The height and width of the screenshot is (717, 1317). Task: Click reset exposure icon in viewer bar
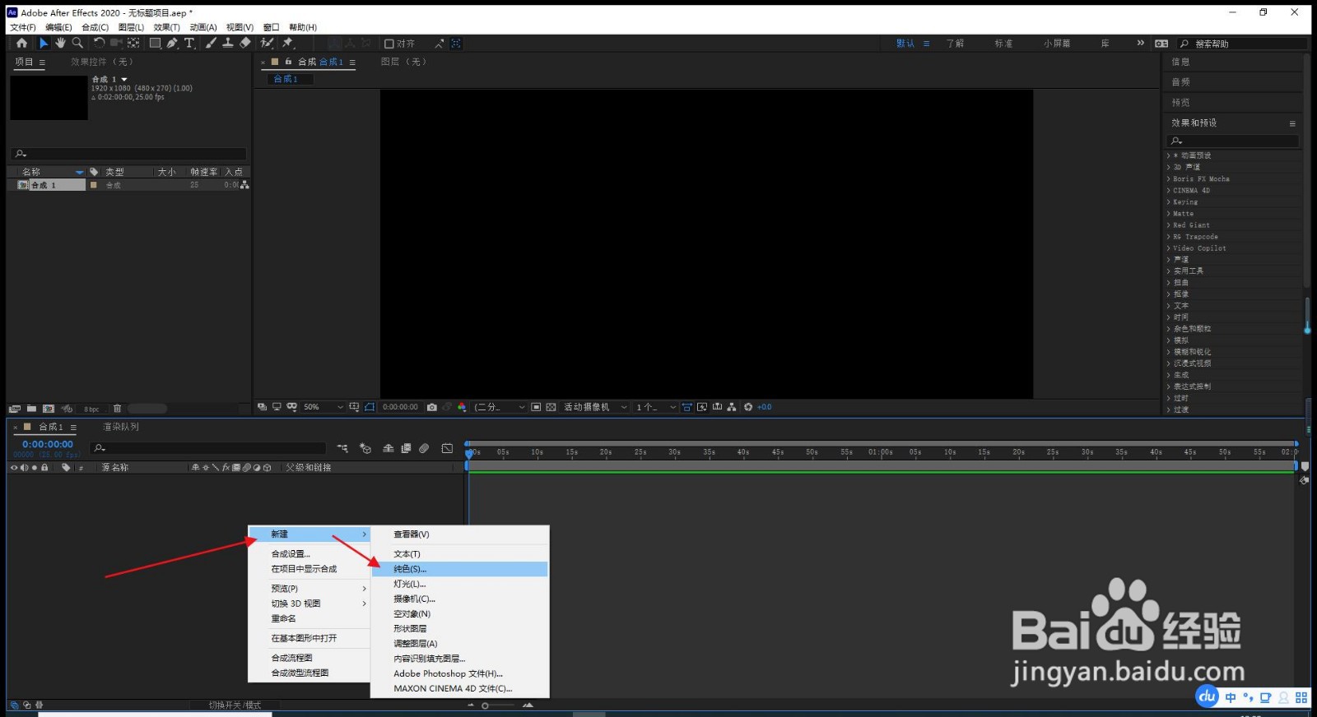point(748,407)
